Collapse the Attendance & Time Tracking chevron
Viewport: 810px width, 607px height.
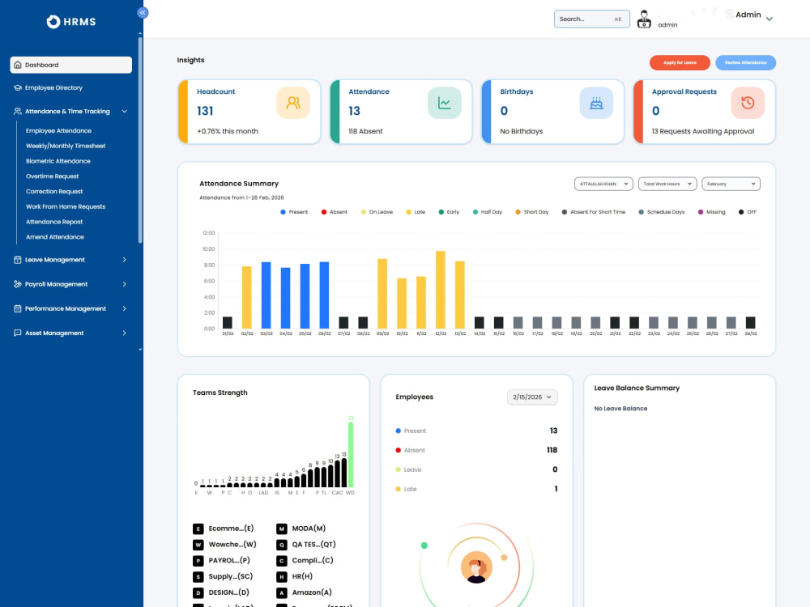pos(125,112)
